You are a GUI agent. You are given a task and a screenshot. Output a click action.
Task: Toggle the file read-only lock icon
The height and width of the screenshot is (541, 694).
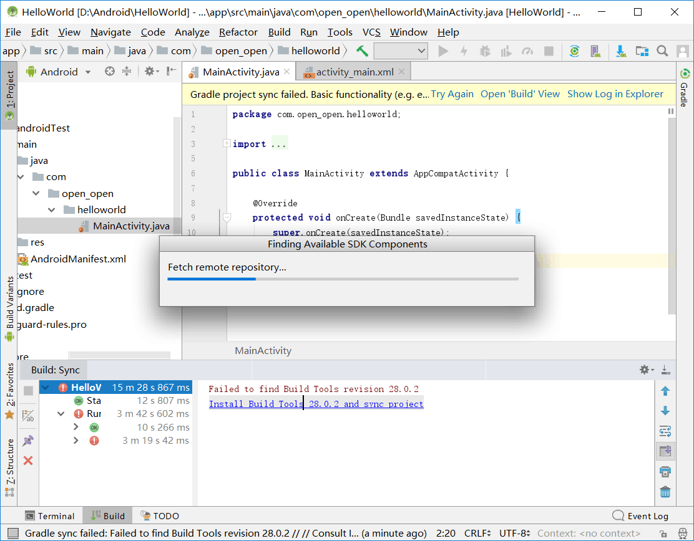(x=663, y=534)
